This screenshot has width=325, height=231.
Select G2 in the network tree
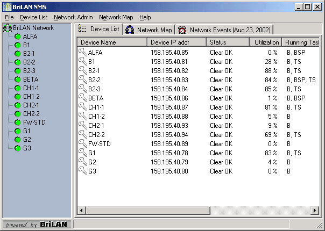click(27, 140)
